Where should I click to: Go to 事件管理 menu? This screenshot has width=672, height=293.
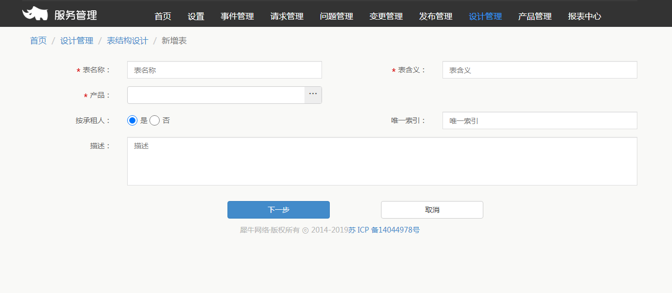237,17
